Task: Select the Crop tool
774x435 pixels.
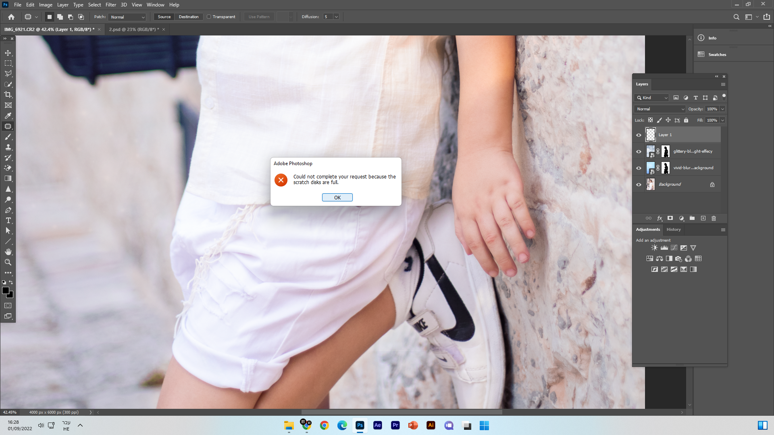Action: click(x=8, y=95)
